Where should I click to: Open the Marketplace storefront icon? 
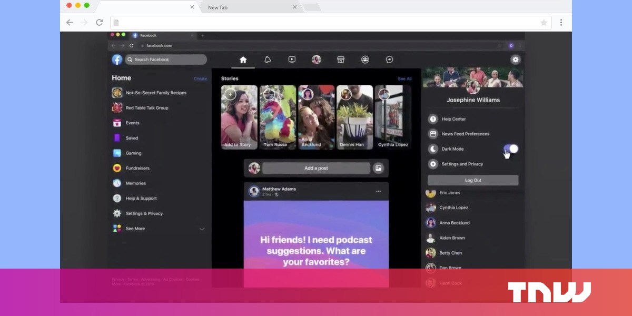pyautogui.click(x=341, y=60)
